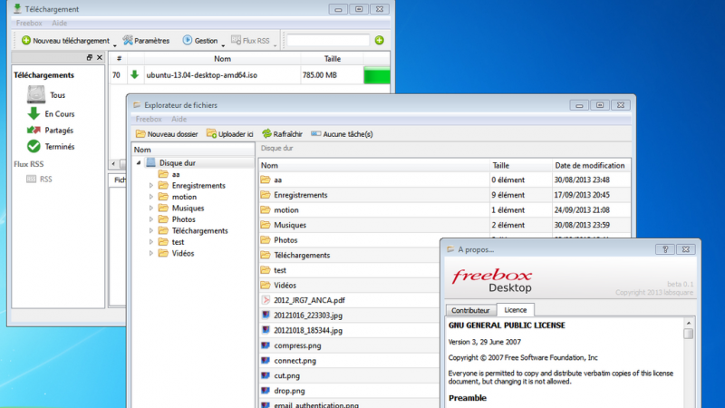Sort file list by Nom column
The height and width of the screenshot is (408, 725).
coord(373,165)
